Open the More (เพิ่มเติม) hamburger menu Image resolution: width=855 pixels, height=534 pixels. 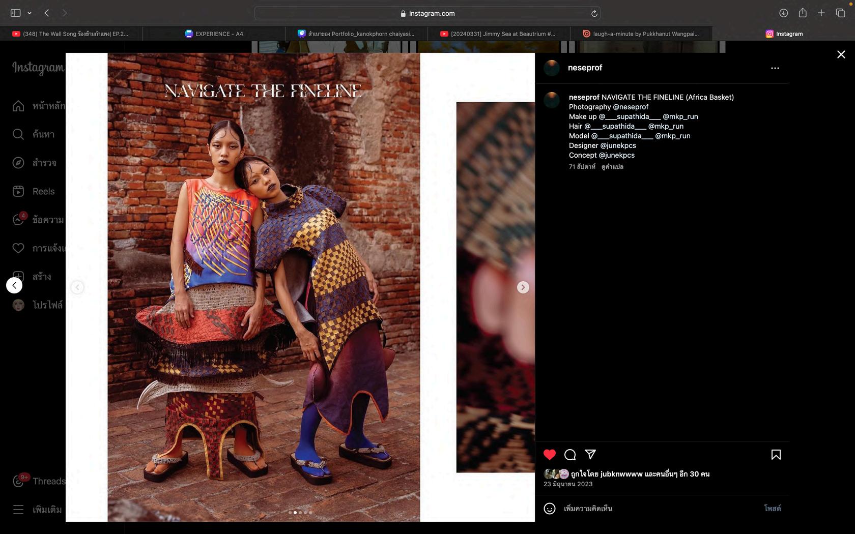tap(37, 510)
